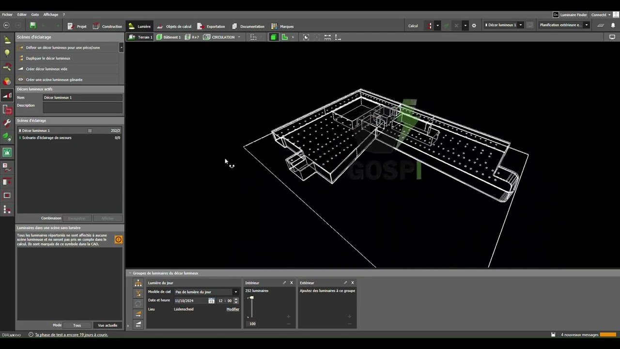Screen dimensions: 620x349
Task: Open the Affichage menu
Action: point(50,15)
